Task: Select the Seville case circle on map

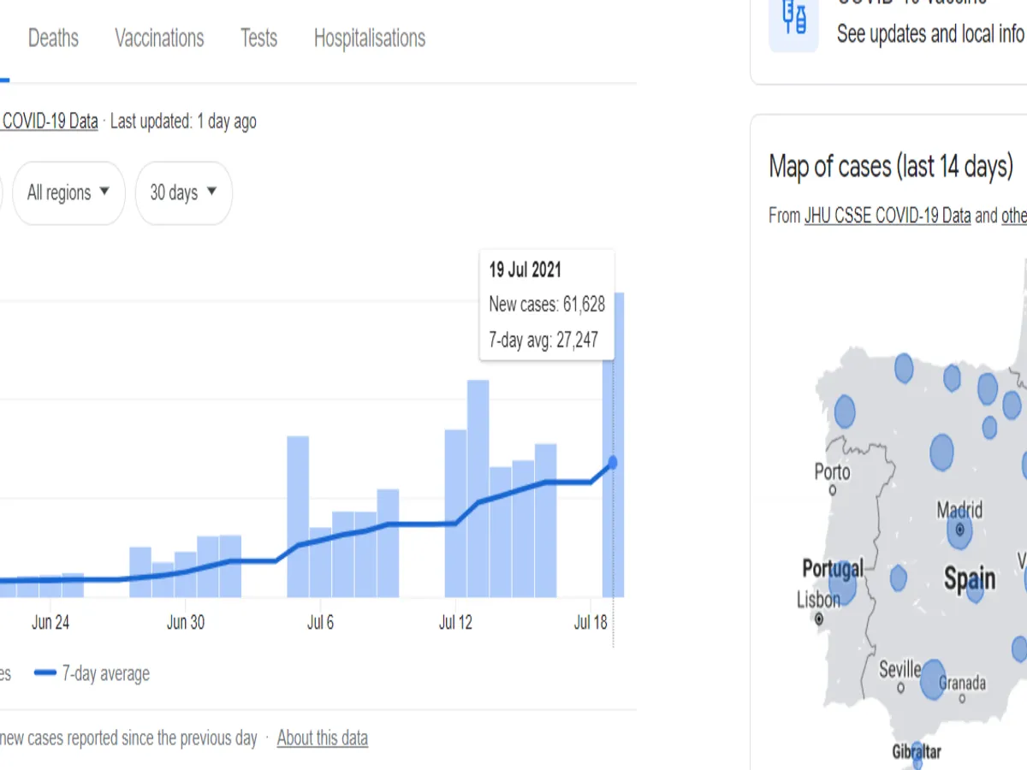Action: [x=931, y=676]
